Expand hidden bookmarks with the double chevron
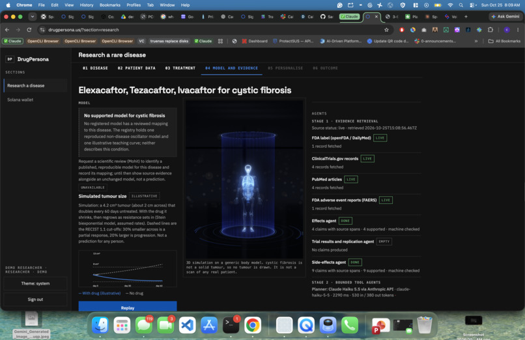The image size is (525, 340). click(475, 41)
